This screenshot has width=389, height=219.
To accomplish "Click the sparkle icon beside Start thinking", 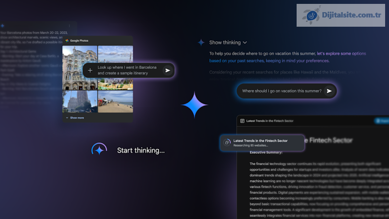I will (99, 150).
